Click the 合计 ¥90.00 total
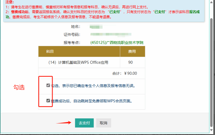The image size is (215, 135). [x=125, y=73]
